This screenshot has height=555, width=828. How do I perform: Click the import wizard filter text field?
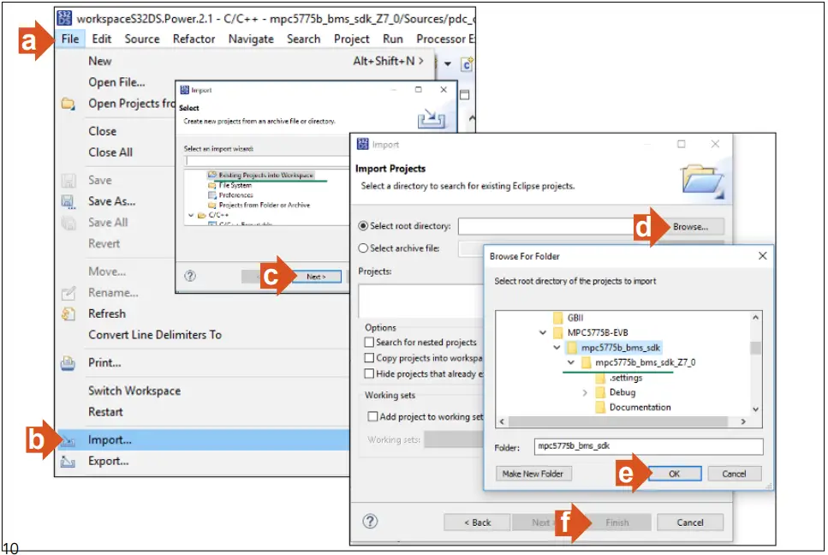267,161
